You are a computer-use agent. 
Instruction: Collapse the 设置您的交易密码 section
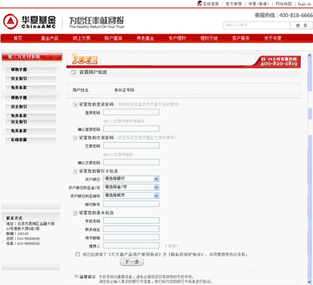(75, 138)
